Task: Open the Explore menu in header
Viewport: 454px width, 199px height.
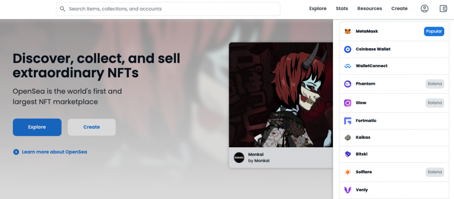Action: pyautogui.click(x=317, y=9)
